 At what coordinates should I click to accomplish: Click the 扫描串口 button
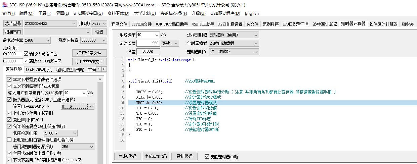click(x=13, y=32)
